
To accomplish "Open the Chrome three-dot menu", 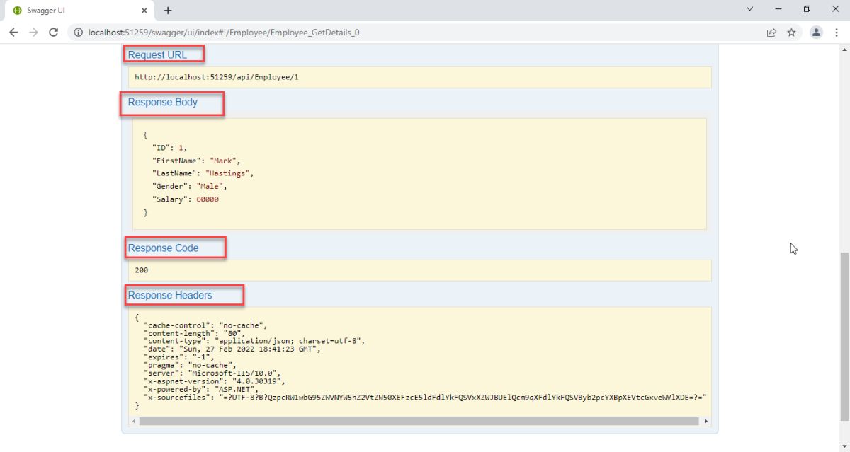I will [837, 33].
